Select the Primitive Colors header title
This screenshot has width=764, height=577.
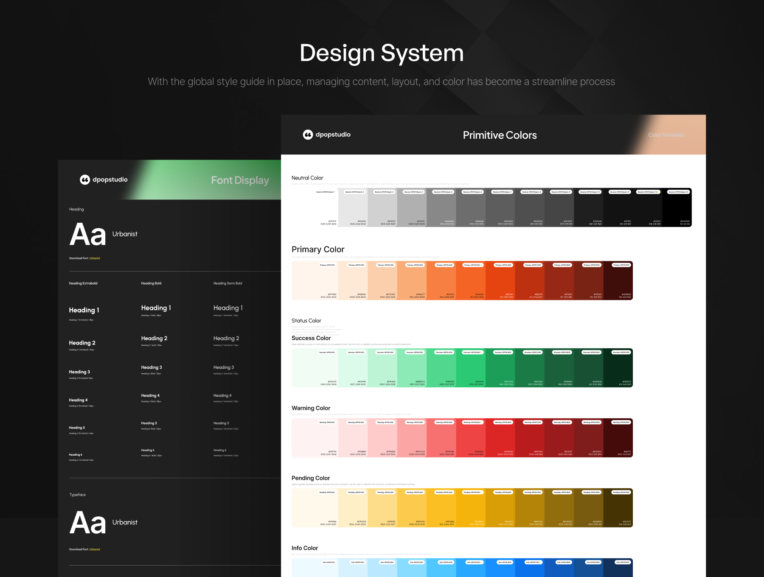[x=500, y=135]
